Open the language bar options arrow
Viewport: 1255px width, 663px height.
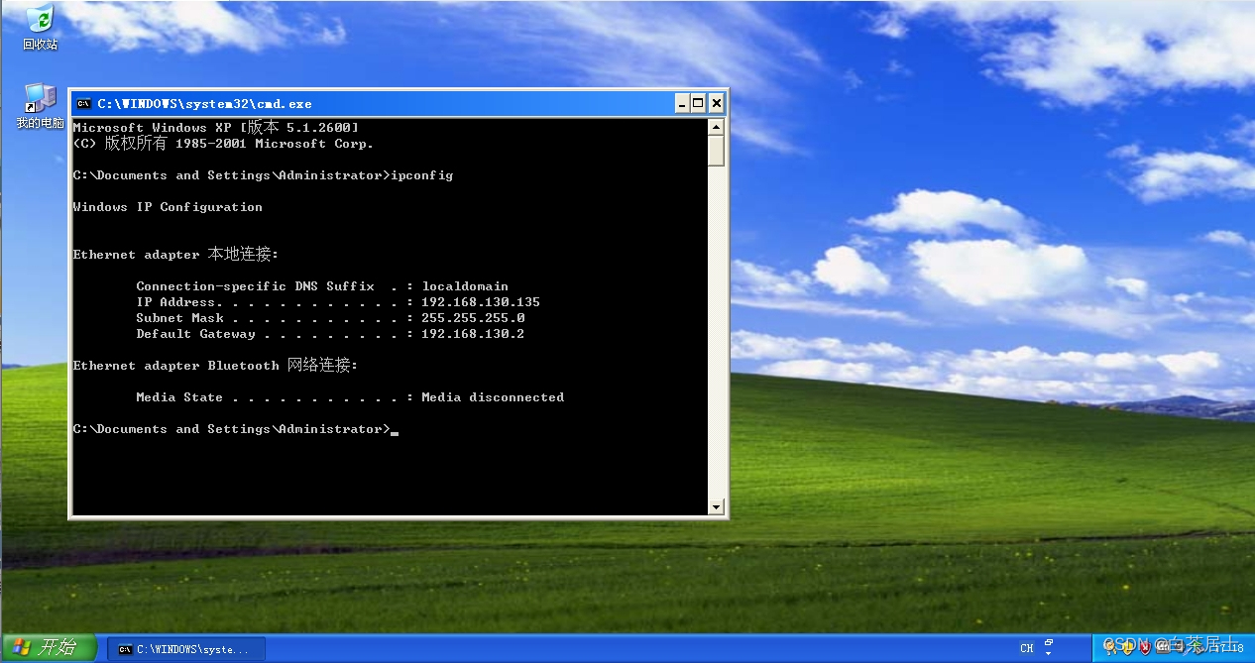[1048, 654]
